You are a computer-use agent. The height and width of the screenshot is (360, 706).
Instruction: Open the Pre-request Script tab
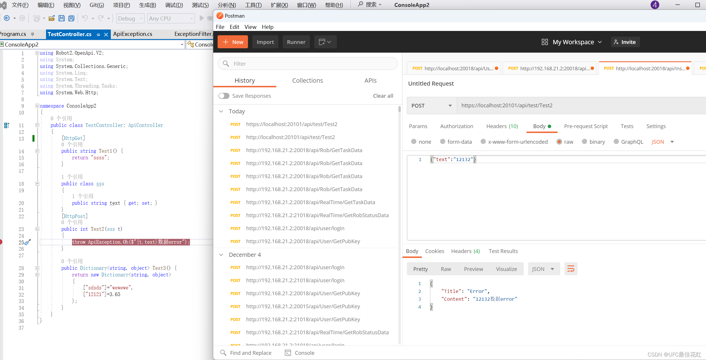pyautogui.click(x=586, y=126)
